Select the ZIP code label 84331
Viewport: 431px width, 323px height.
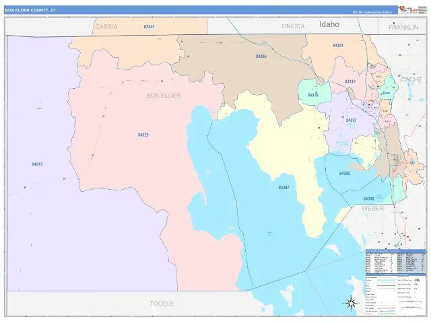pyautogui.click(x=337, y=45)
